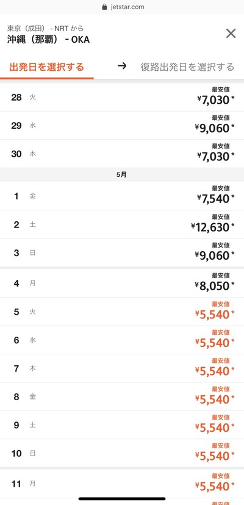Choose the 30th (木) departure date
The width and height of the screenshot is (244, 505).
122,154
